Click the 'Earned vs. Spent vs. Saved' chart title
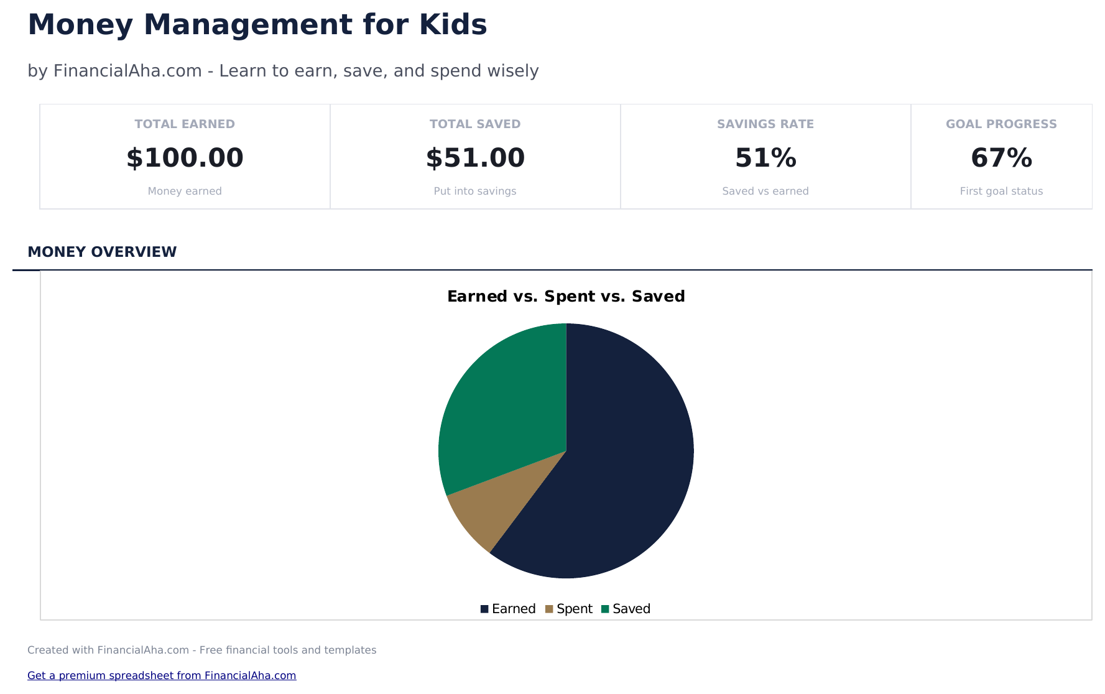This screenshot has height=694, width=1105. coord(566,297)
